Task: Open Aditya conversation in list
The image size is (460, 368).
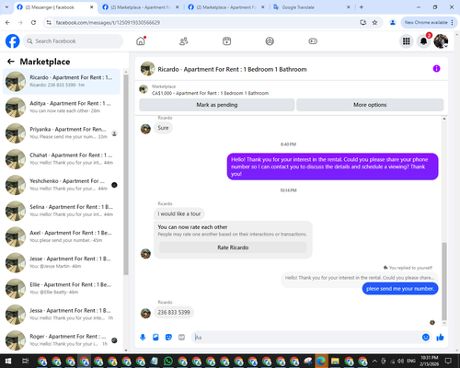Action: click(62, 107)
